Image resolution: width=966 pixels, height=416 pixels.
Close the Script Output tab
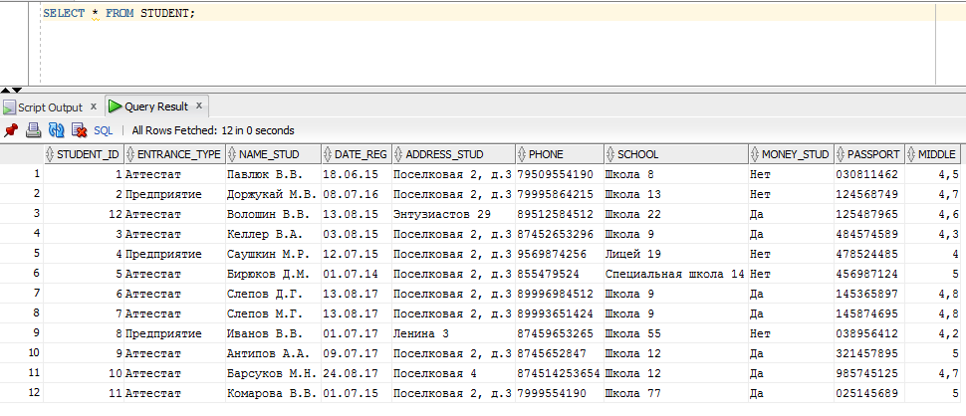(94, 106)
